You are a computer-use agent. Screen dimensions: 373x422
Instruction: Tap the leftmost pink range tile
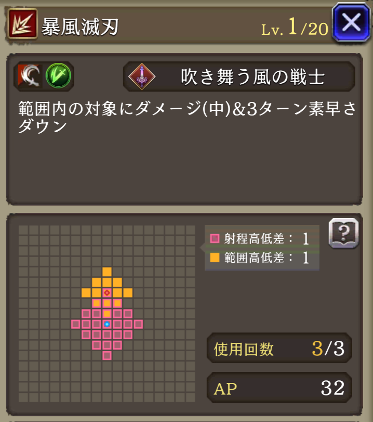(75, 324)
